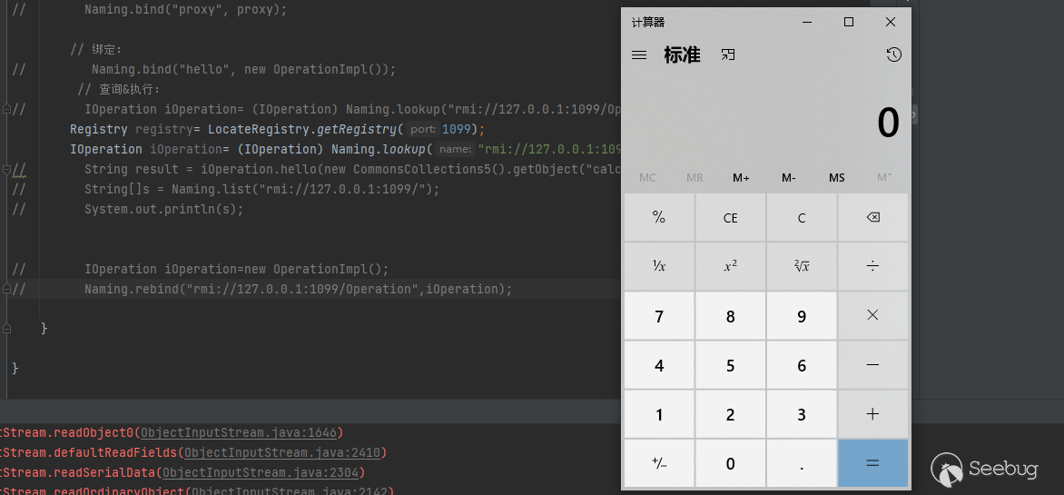Viewport: 1064px width, 495px height.
Task: Open the calculator history panel
Action: [x=893, y=55]
